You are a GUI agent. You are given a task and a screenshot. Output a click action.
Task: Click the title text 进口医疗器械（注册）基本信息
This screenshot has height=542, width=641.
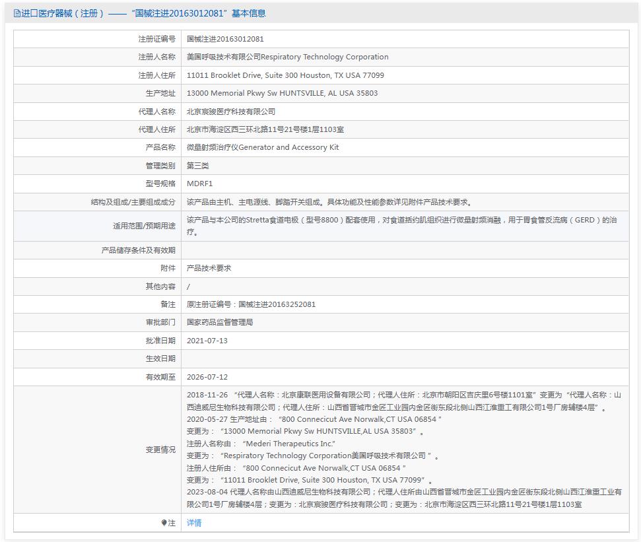coord(143,13)
